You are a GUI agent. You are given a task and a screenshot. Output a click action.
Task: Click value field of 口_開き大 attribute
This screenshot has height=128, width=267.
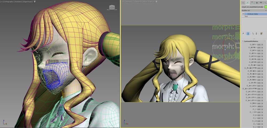[x=260, y=103]
